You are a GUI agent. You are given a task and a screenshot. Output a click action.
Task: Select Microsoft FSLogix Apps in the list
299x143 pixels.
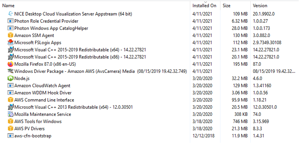click(38, 43)
